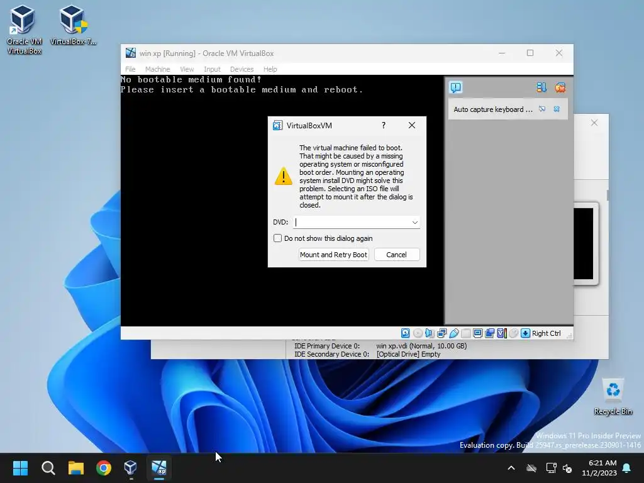Click the Cancel button in boot dialog
Screen dimensions: 644x483
click(397, 255)
